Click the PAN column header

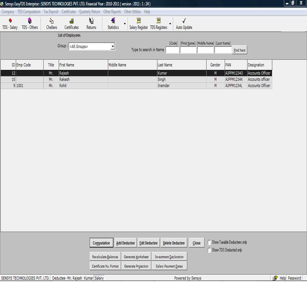click(236, 65)
